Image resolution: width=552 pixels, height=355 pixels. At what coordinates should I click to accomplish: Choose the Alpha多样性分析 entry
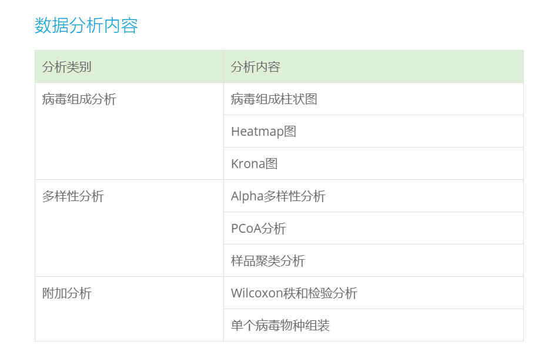pyautogui.click(x=278, y=196)
